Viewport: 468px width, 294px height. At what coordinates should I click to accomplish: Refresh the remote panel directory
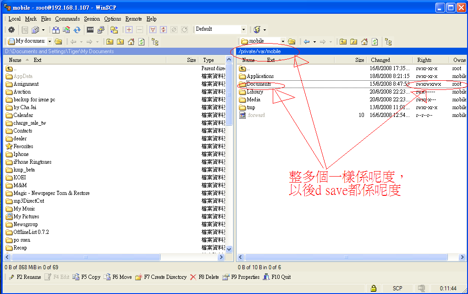(x=375, y=42)
